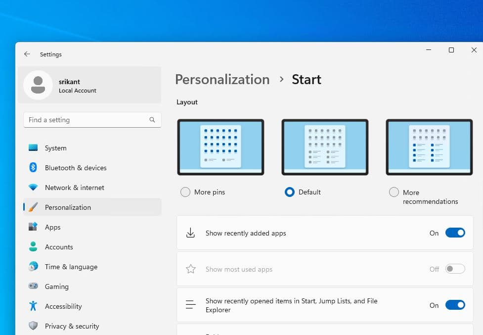This screenshot has width=483, height=335.
Task: Open Time & language via the clock globe icon
Action: click(33, 266)
